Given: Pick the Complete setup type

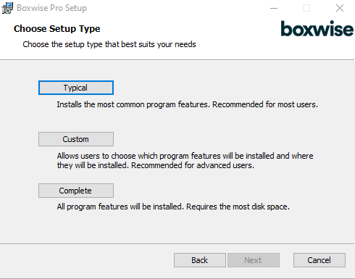Looking at the screenshot, I should point(76,191).
